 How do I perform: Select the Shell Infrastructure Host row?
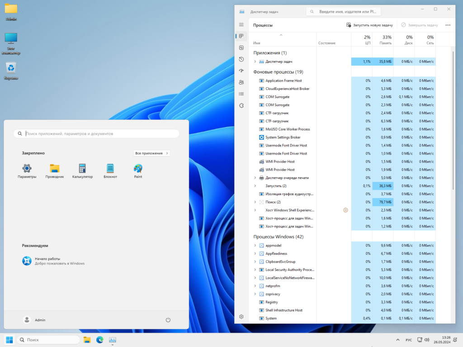342,310
